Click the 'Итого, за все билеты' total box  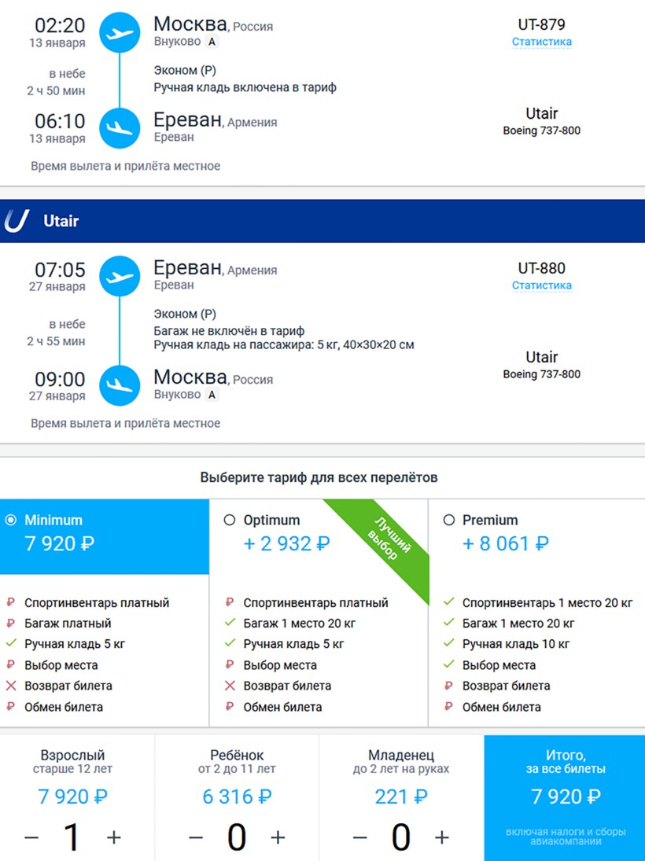pos(565,798)
